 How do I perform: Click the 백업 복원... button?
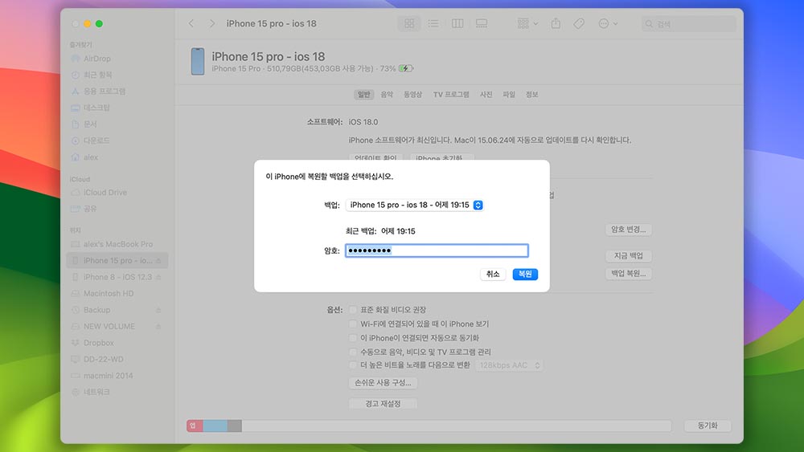pyautogui.click(x=629, y=273)
